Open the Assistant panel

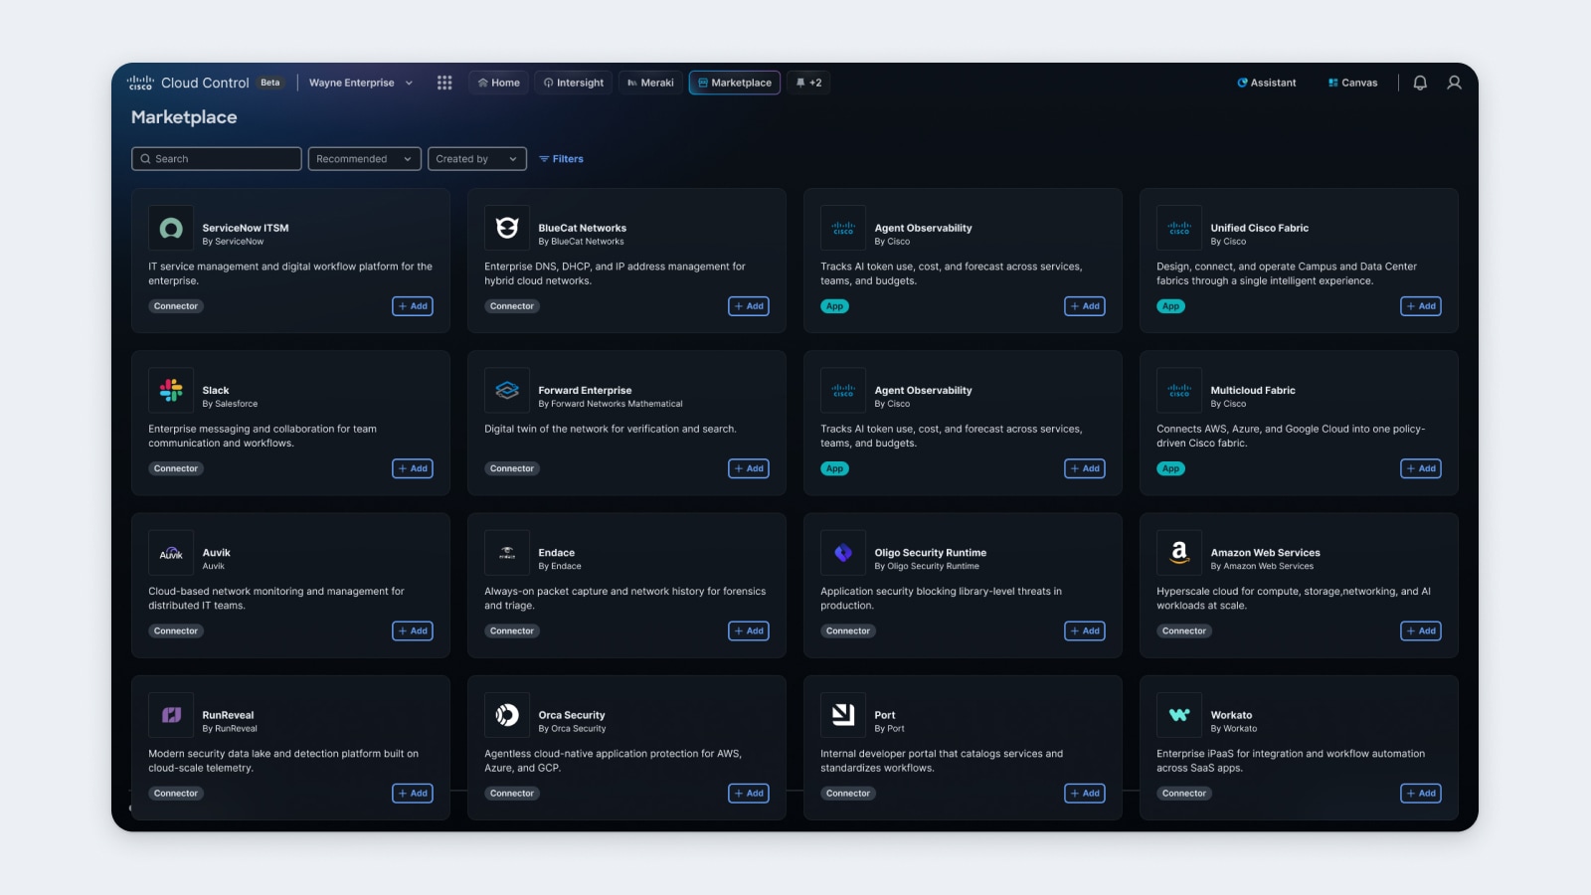pos(1266,83)
